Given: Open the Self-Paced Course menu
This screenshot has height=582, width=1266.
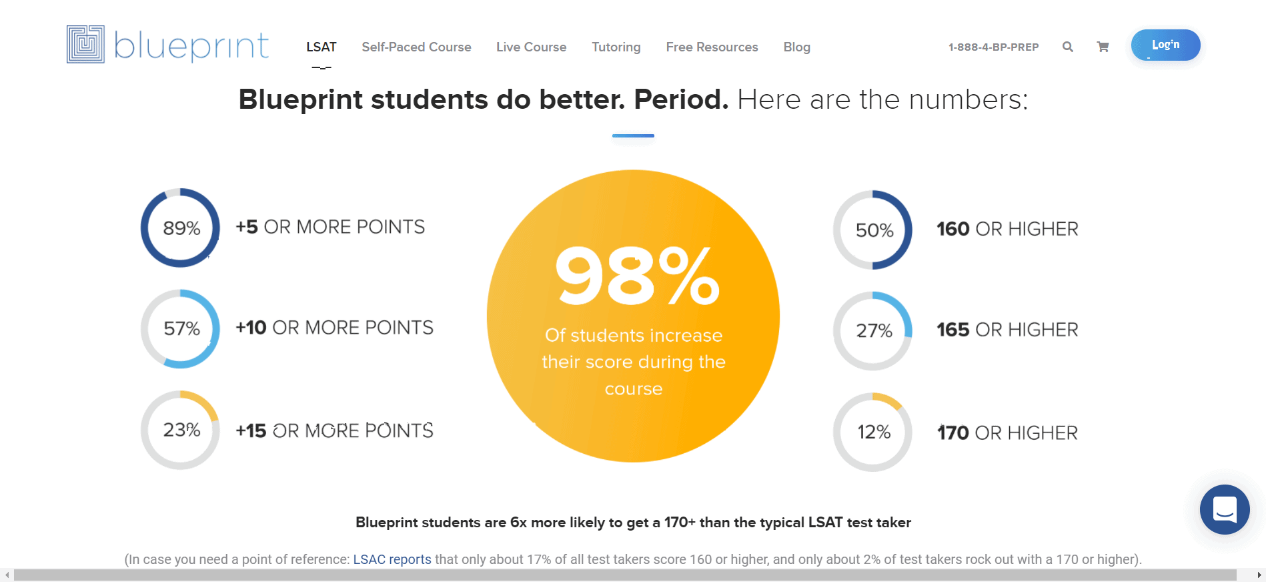Looking at the screenshot, I should point(416,47).
